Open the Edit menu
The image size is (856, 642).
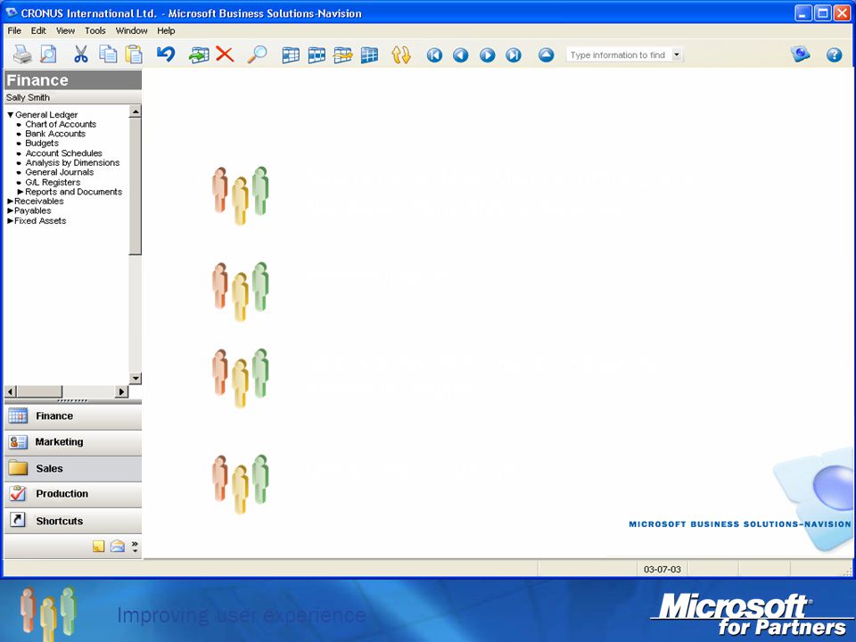point(38,30)
